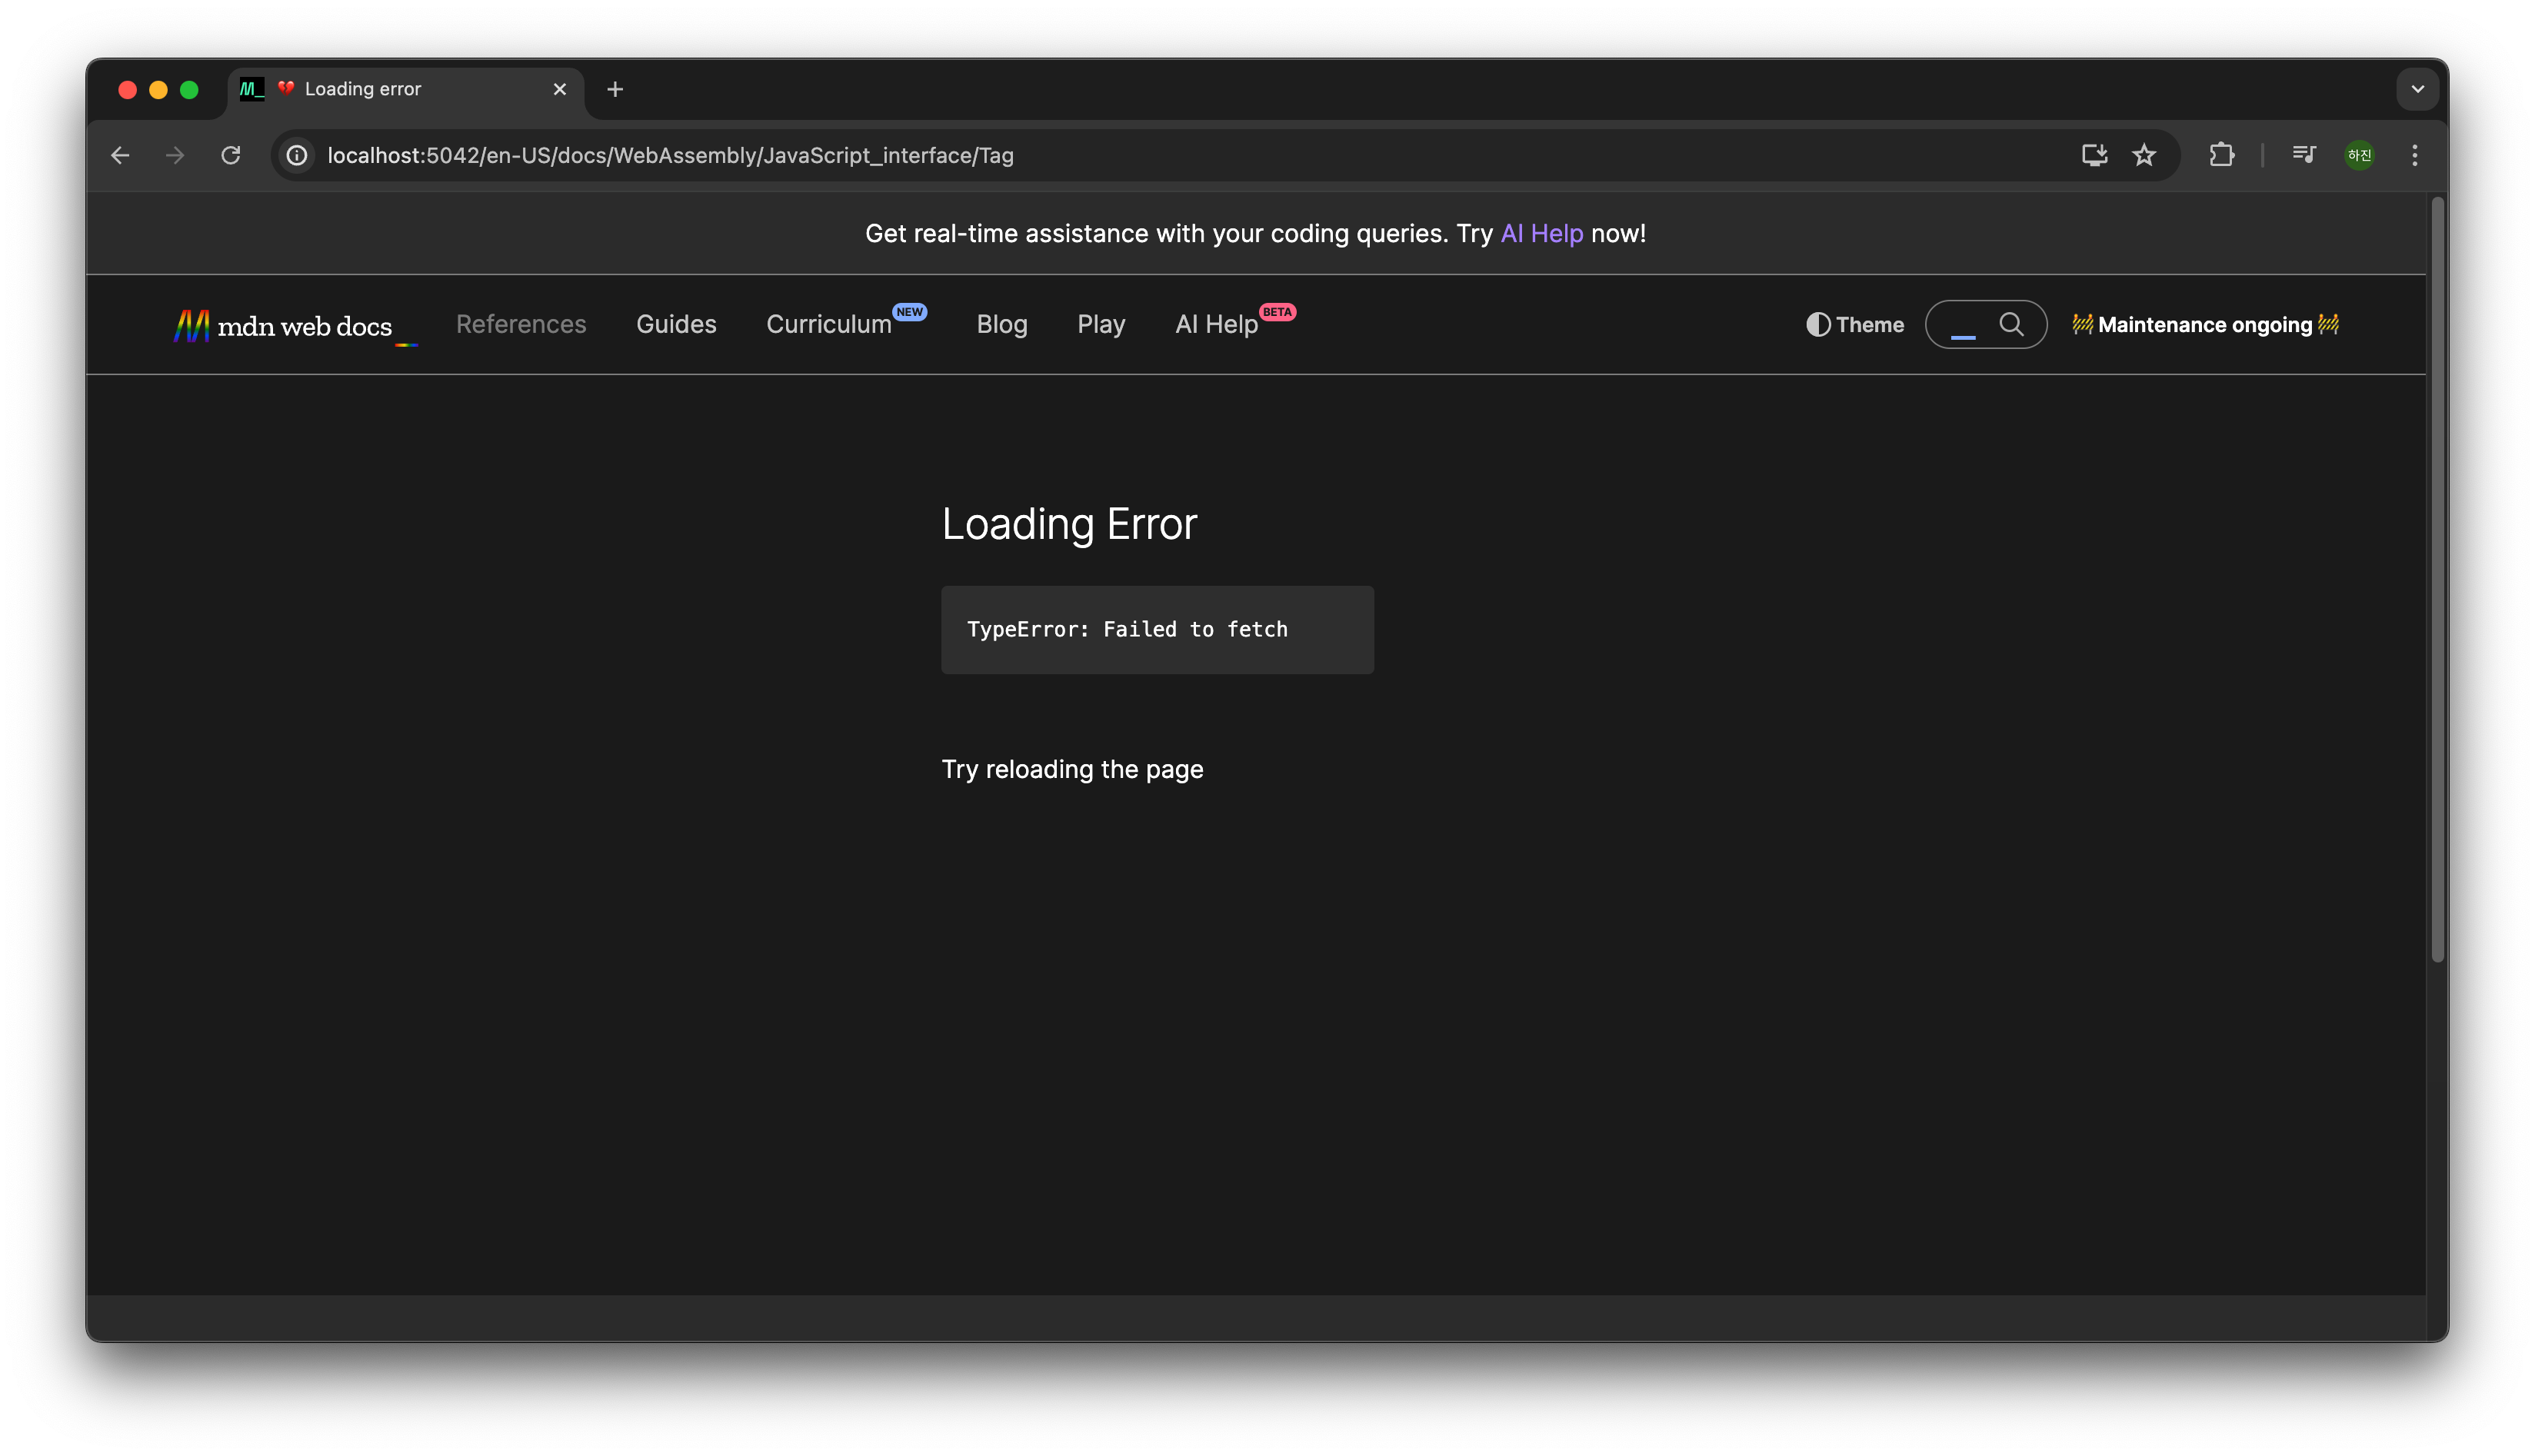
Task: Click the vertical page scrollbar
Action: [x=2438, y=580]
